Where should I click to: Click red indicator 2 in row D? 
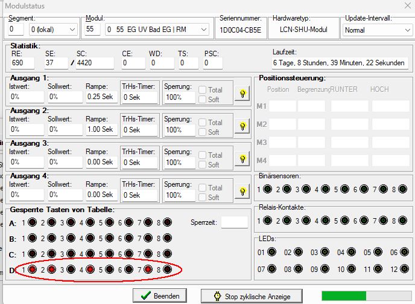(52, 270)
